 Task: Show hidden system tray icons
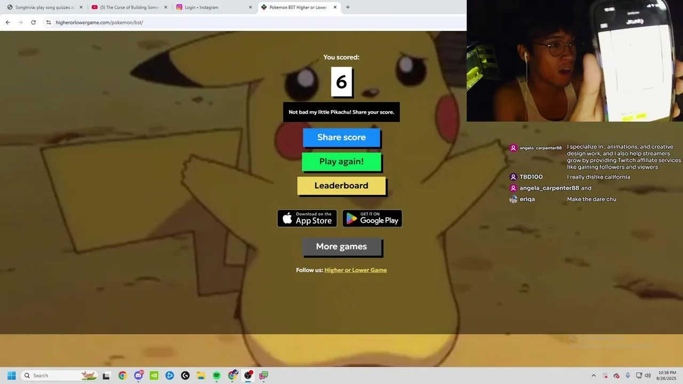coord(593,375)
